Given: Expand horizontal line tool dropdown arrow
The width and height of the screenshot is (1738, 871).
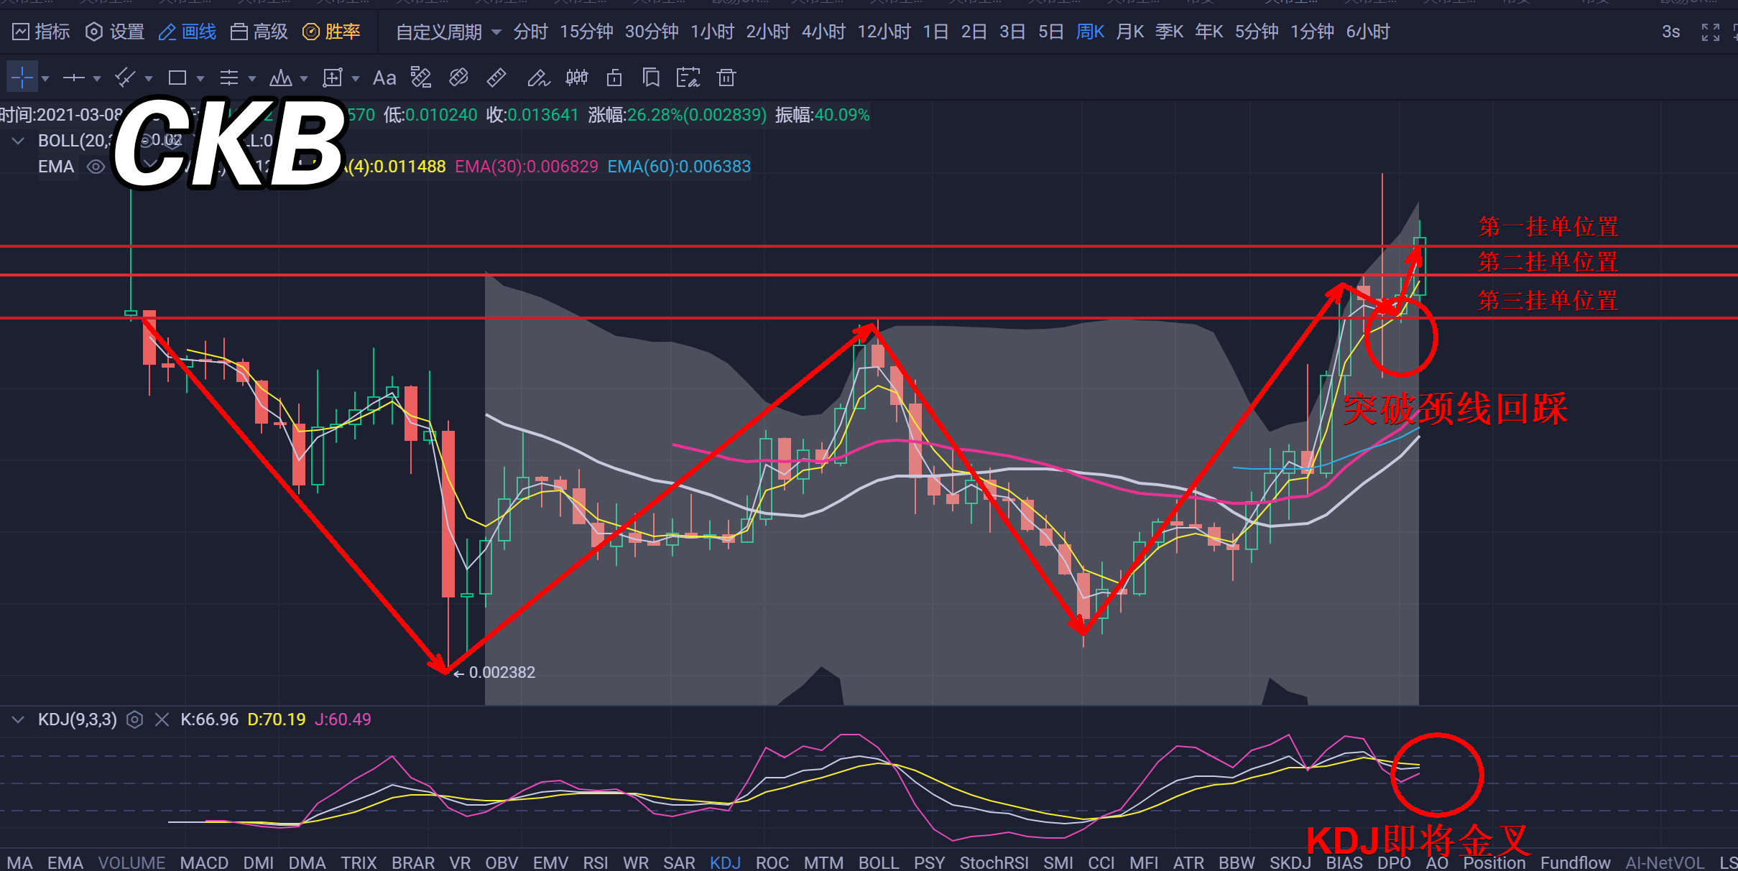Looking at the screenshot, I should [x=97, y=78].
